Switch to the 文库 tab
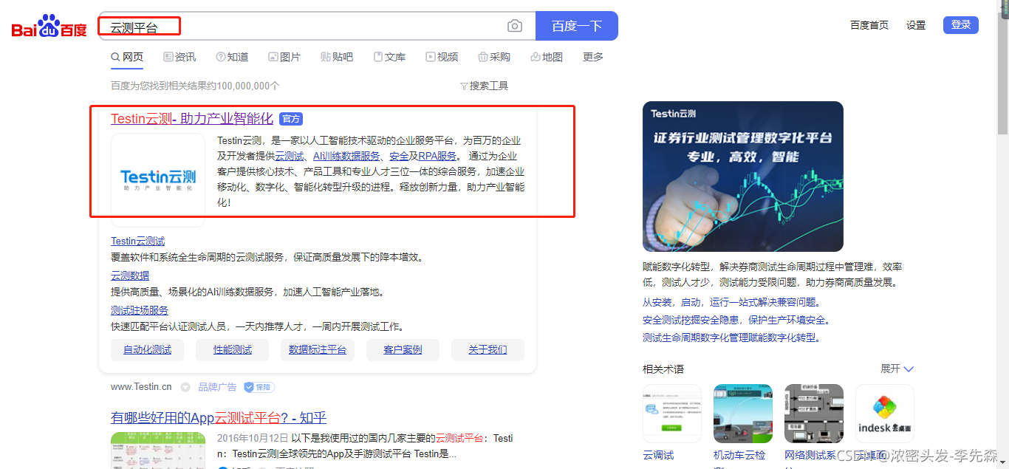This screenshot has height=469, width=1009. click(389, 57)
